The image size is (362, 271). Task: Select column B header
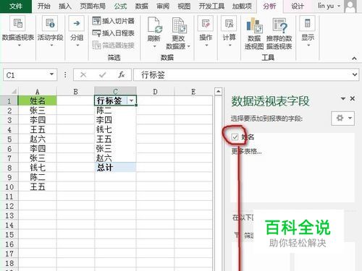coord(75,92)
